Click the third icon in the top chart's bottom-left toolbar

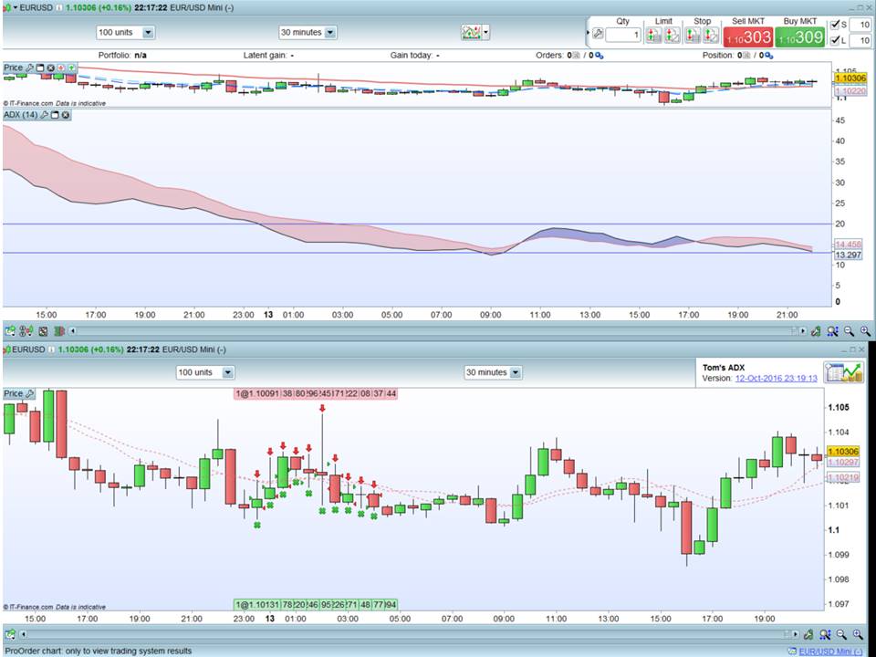(43, 331)
